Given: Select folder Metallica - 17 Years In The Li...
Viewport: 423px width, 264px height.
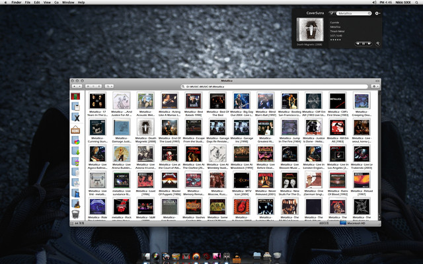Looking at the screenshot, I should coord(97,104).
